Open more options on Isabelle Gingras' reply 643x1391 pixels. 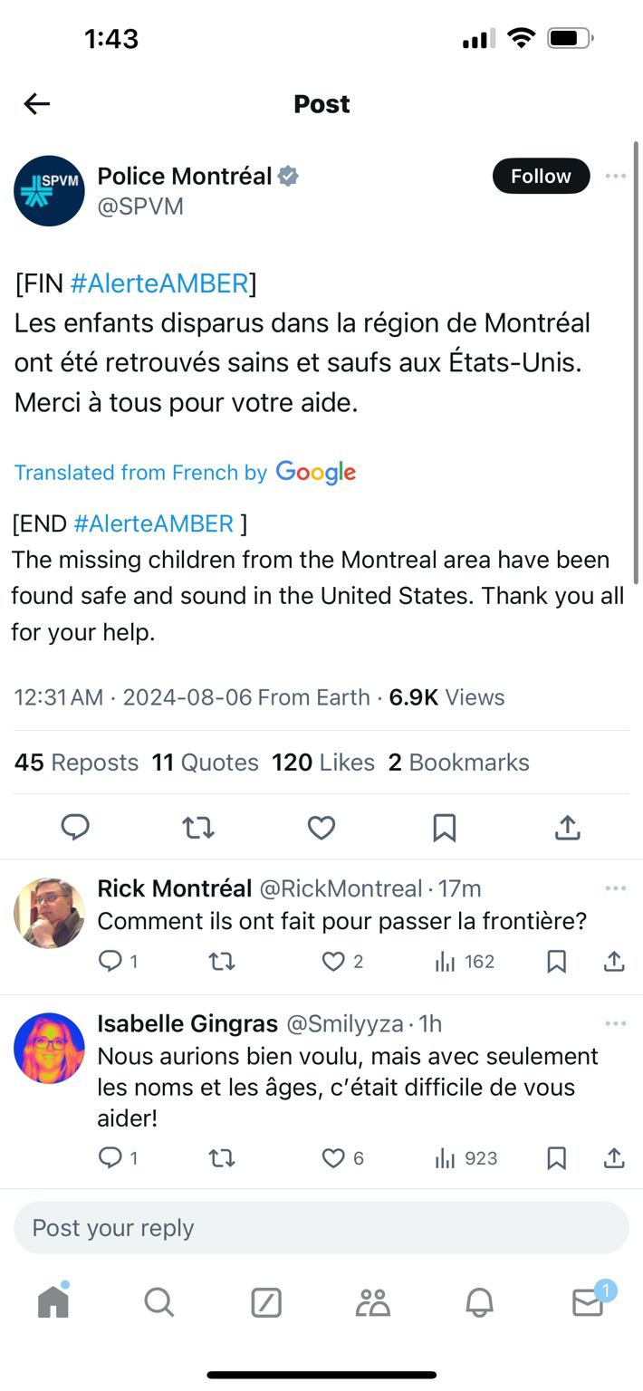point(616,1023)
